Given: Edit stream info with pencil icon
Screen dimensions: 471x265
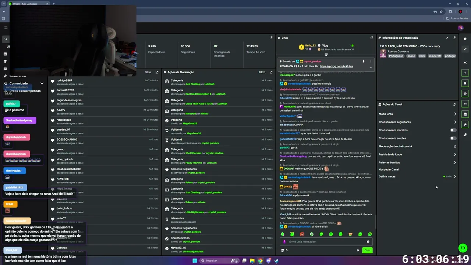Looking at the screenshot, I should coord(447,38).
